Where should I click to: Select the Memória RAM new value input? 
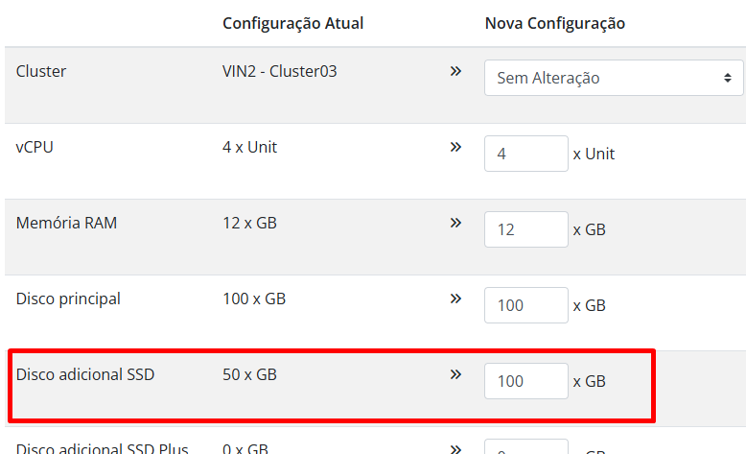point(526,229)
